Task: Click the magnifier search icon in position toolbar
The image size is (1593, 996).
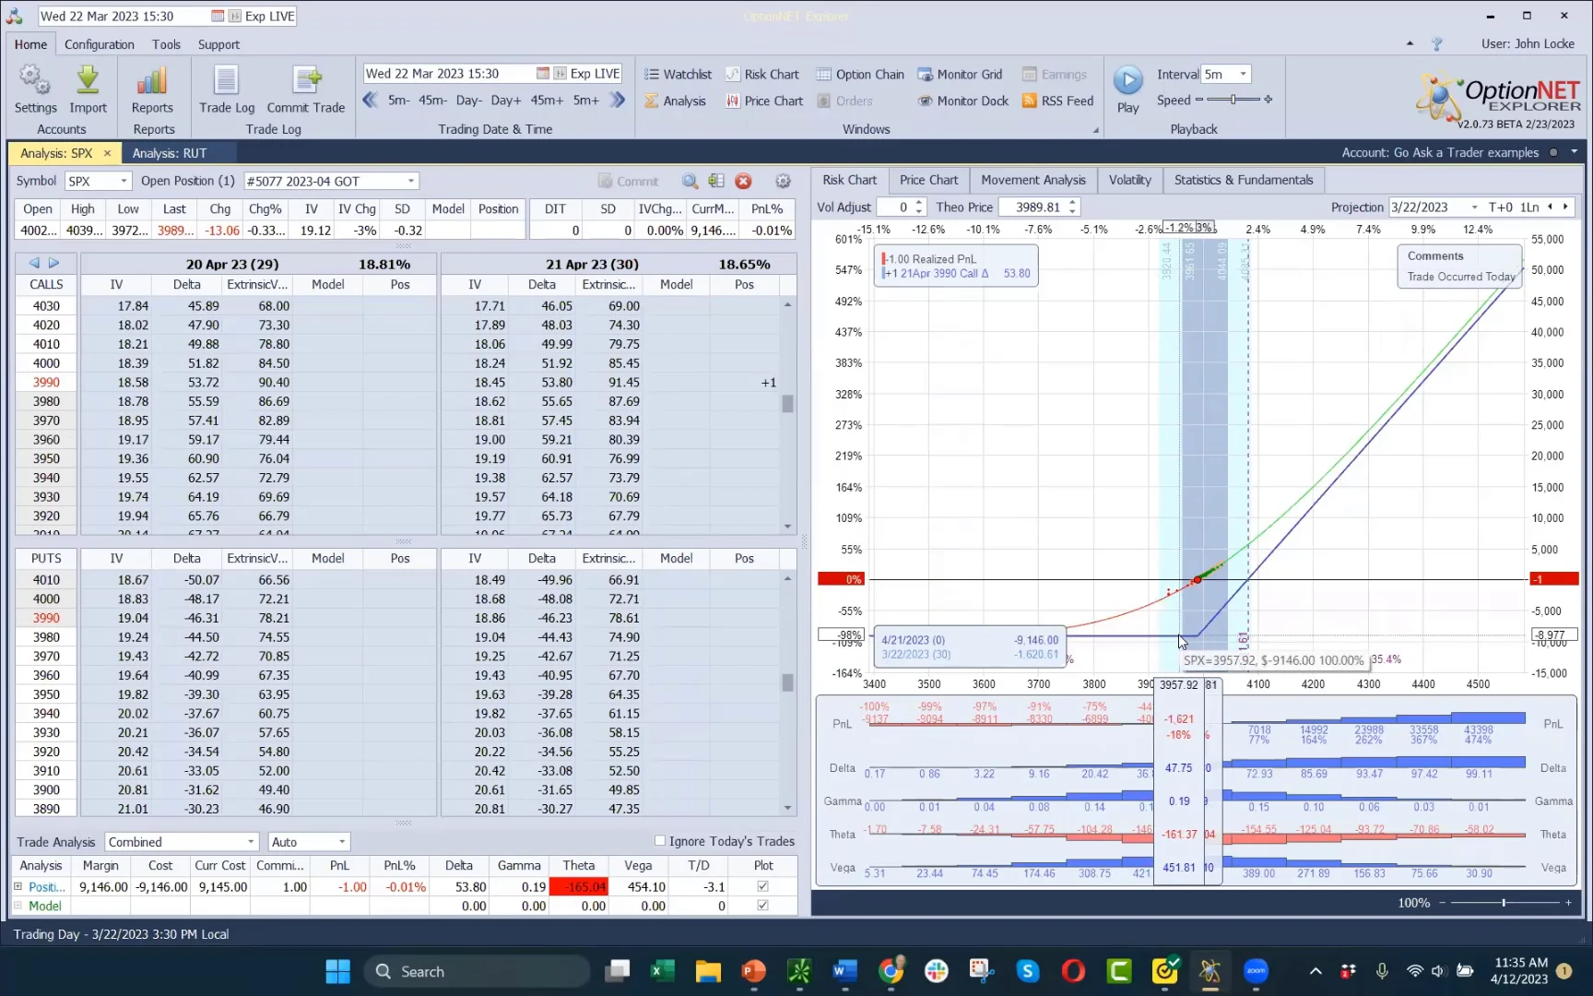Action: pos(690,181)
